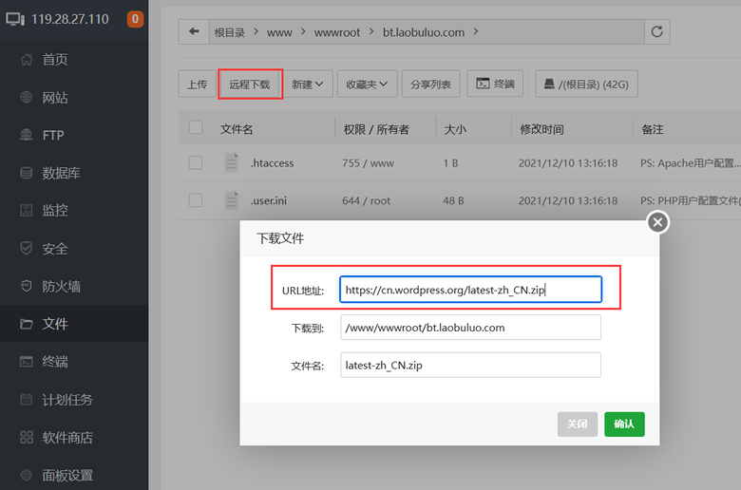Click the PHP用户配置文件 remark text
This screenshot has height=490, width=741.
tap(691, 200)
